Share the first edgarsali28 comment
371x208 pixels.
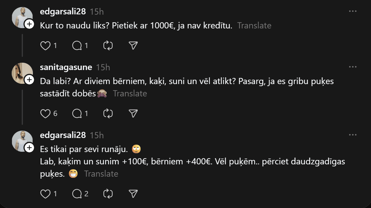pos(133,46)
